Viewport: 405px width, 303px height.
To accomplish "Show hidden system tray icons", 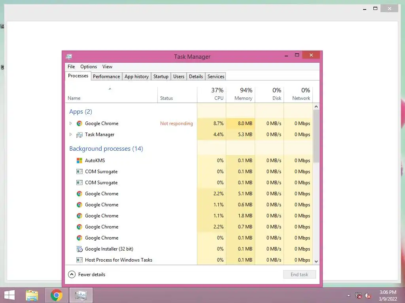I will (348, 296).
